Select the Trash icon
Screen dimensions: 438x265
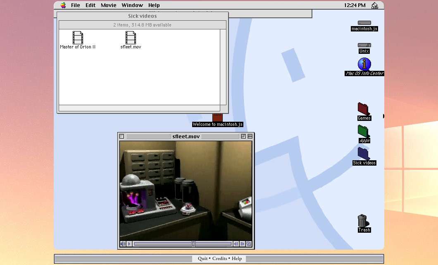click(x=364, y=223)
